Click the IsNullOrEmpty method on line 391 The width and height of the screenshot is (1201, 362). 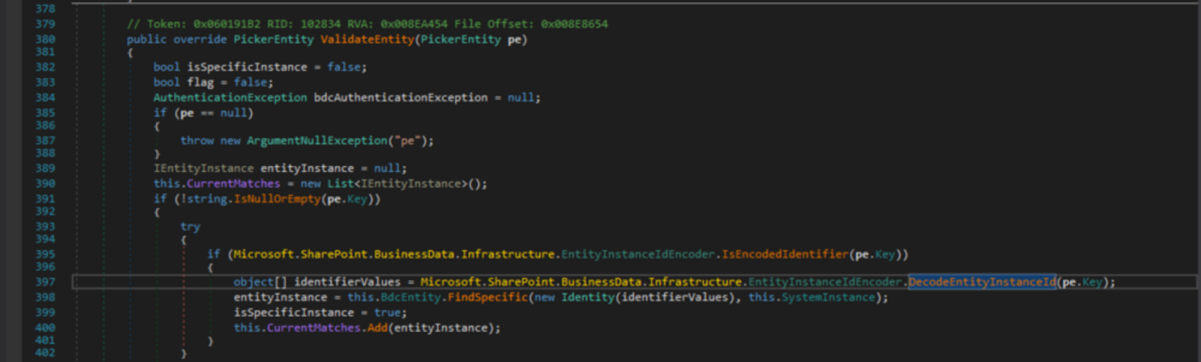[x=277, y=199]
